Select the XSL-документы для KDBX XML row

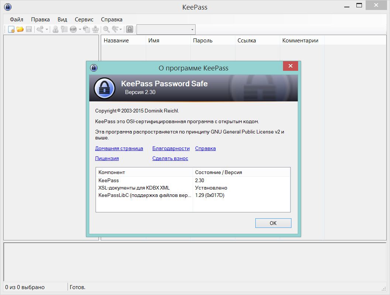(x=193, y=188)
